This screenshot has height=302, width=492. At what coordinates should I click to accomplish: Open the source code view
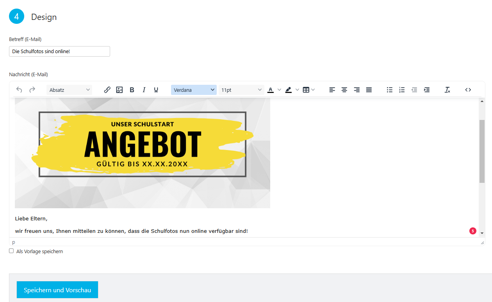pyautogui.click(x=468, y=90)
